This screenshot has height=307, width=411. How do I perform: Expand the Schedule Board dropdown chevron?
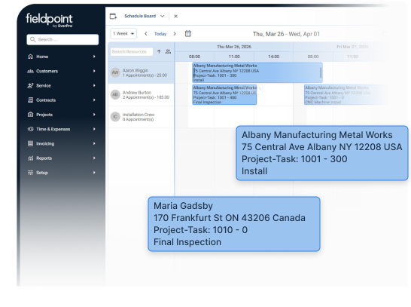tap(163, 16)
